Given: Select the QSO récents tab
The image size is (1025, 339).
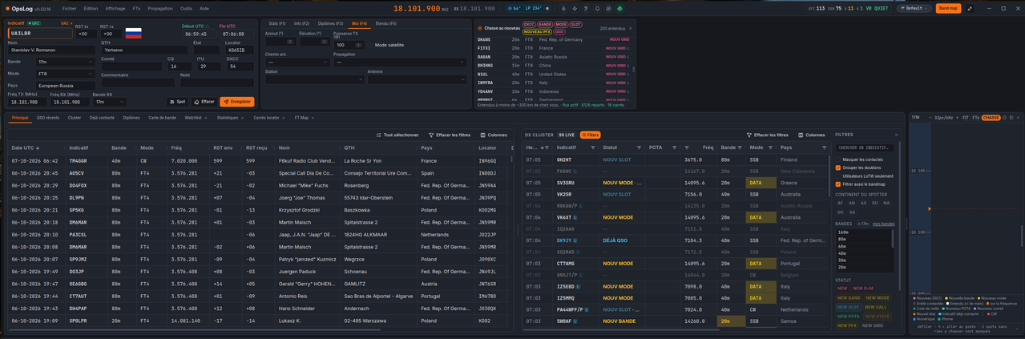Looking at the screenshot, I should (x=48, y=118).
